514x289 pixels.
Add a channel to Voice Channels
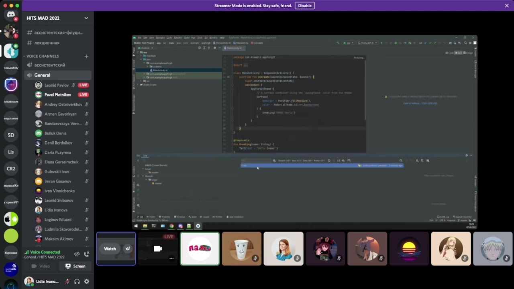[86, 56]
